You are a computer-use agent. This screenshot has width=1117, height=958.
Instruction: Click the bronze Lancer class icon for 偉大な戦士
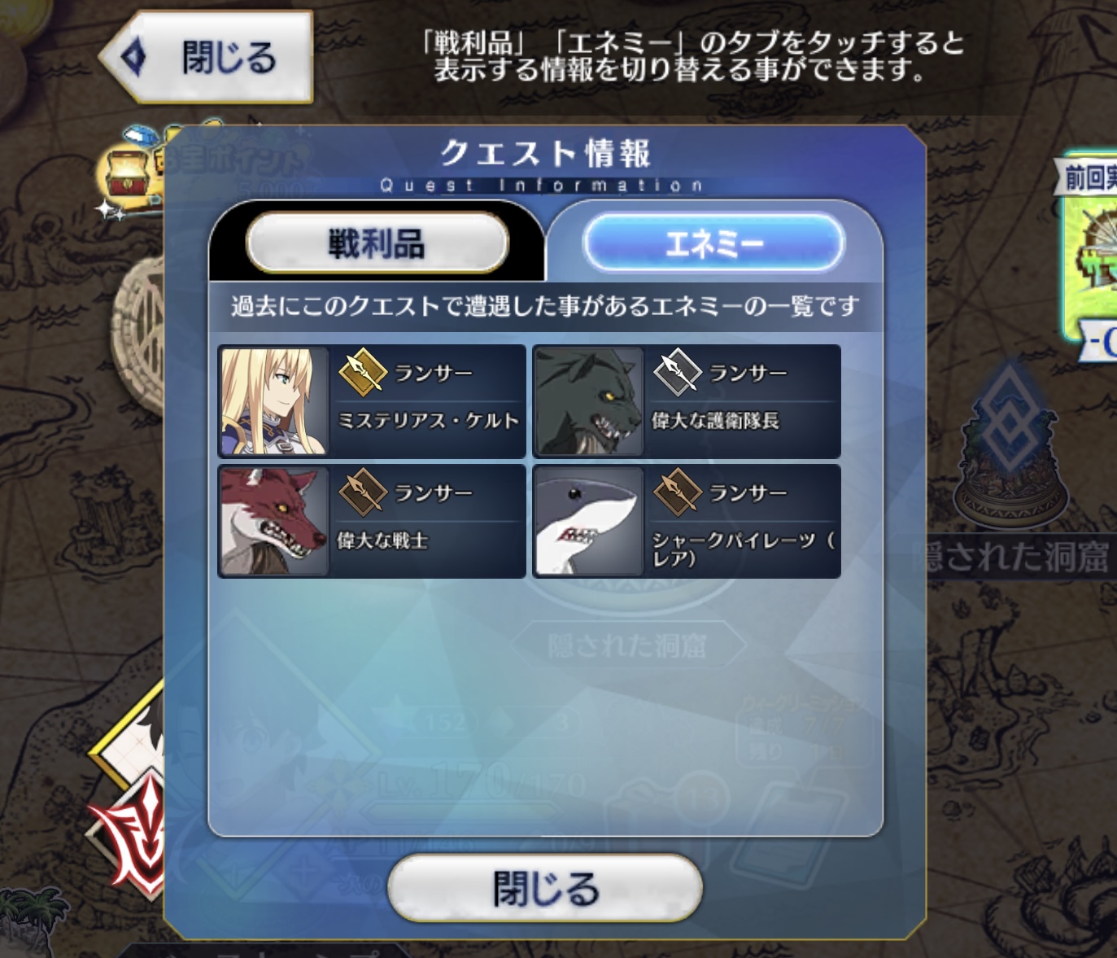click(x=362, y=492)
